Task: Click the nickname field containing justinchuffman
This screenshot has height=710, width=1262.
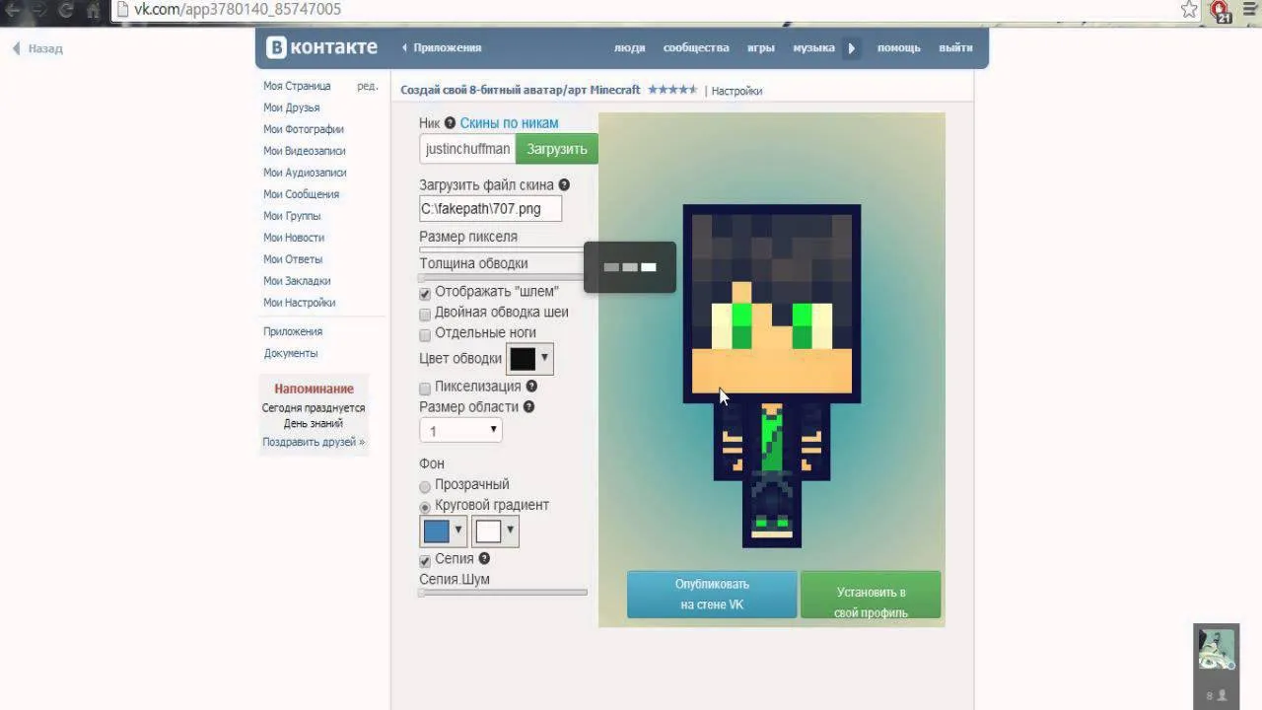Action: pos(467,149)
